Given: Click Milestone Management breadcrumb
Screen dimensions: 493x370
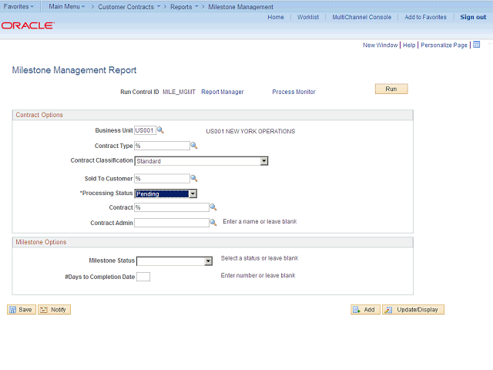Looking at the screenshot, I should (240, 7).
